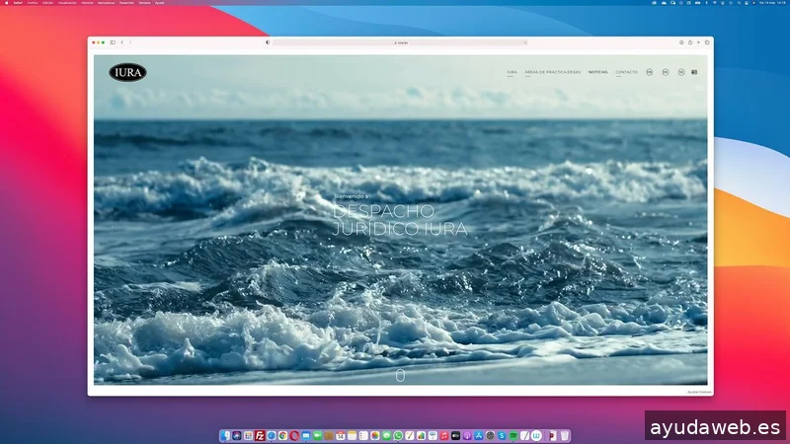Toggle the Safari sidebar button
The width and height of the screenshot is (790, 444).
[113, 42]
